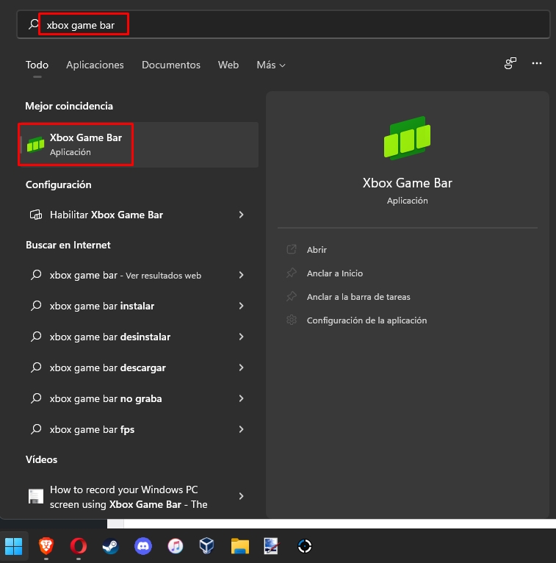The image size is (556, 563).
Task: Click pin icon beside Anclar a la barra de tareas
Action: (x=292, y=297)
